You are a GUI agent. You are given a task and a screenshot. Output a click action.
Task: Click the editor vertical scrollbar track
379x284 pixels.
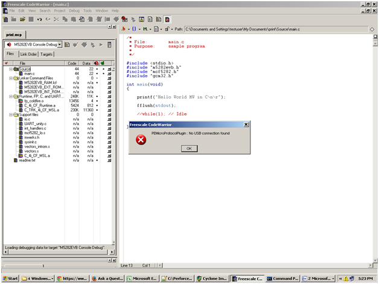coord(375,152)
